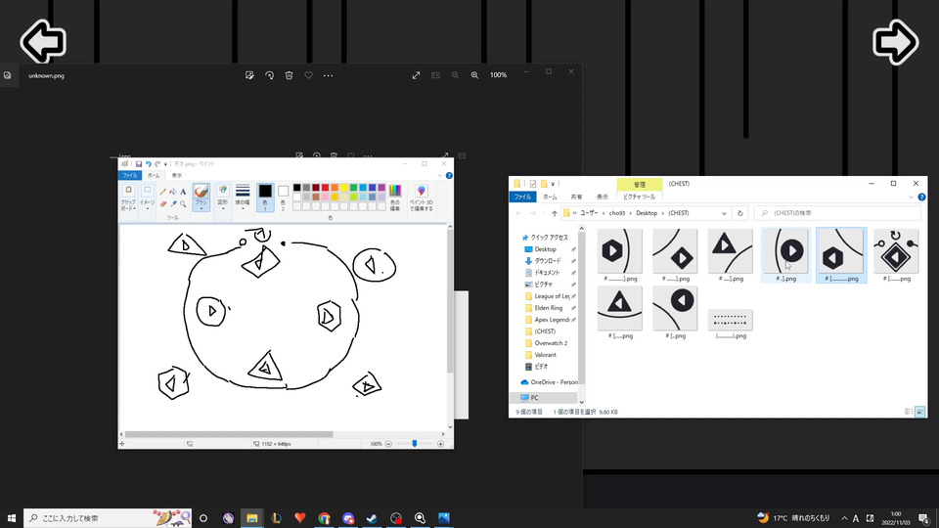The image size is (939, 528).
Task: Select Elden Ring folder in sidebar
Action: (544, 308)
